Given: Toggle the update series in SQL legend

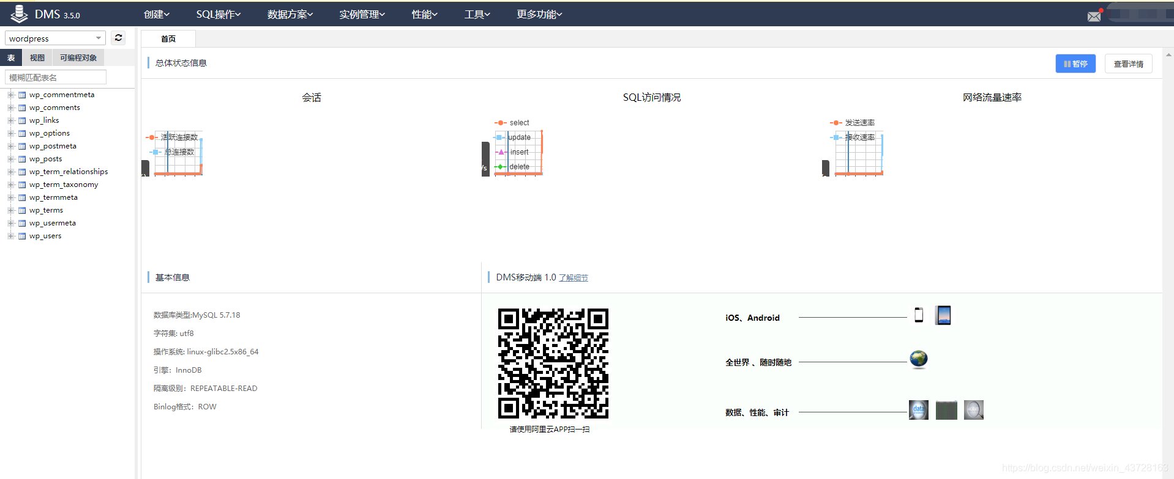Looking at the screenshot, I should (513, 137).
